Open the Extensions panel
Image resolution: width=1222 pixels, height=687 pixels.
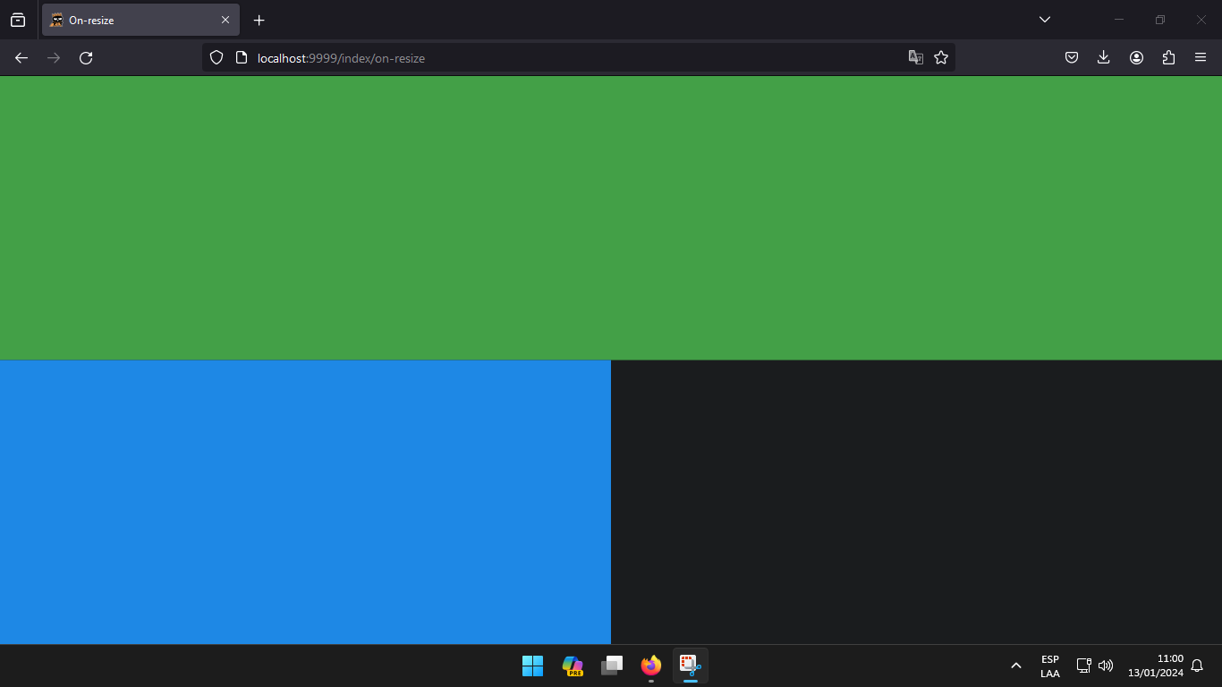click(x=1168, y=57)
